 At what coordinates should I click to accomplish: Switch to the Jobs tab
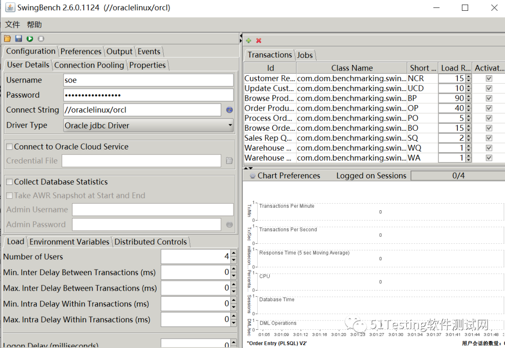click(x=305, y=55)
